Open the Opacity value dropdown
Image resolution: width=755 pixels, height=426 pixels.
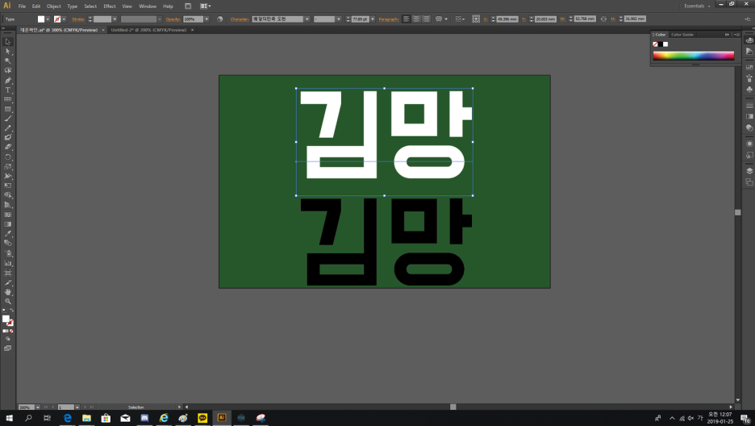click(x=206, y=19)
